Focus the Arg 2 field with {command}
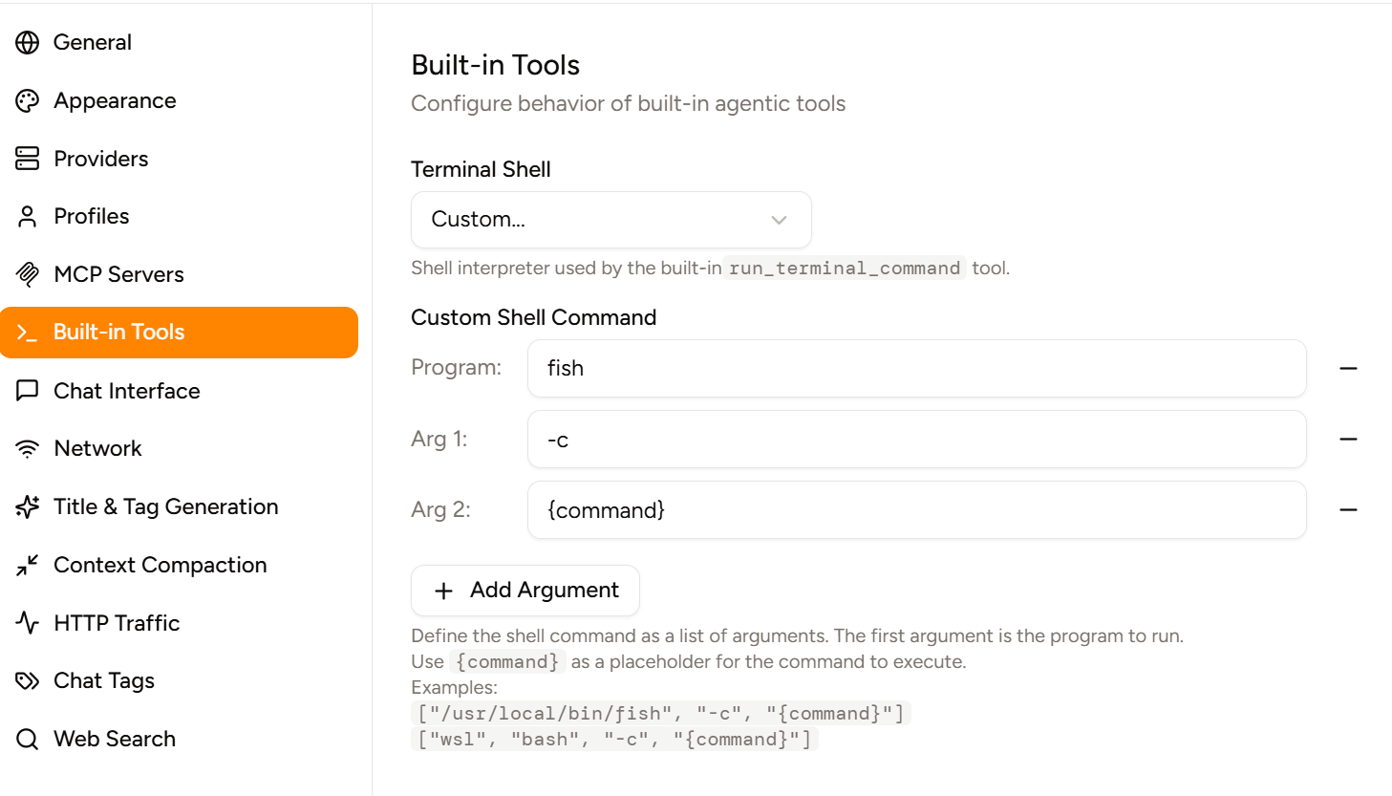 [x=915, y=510]
